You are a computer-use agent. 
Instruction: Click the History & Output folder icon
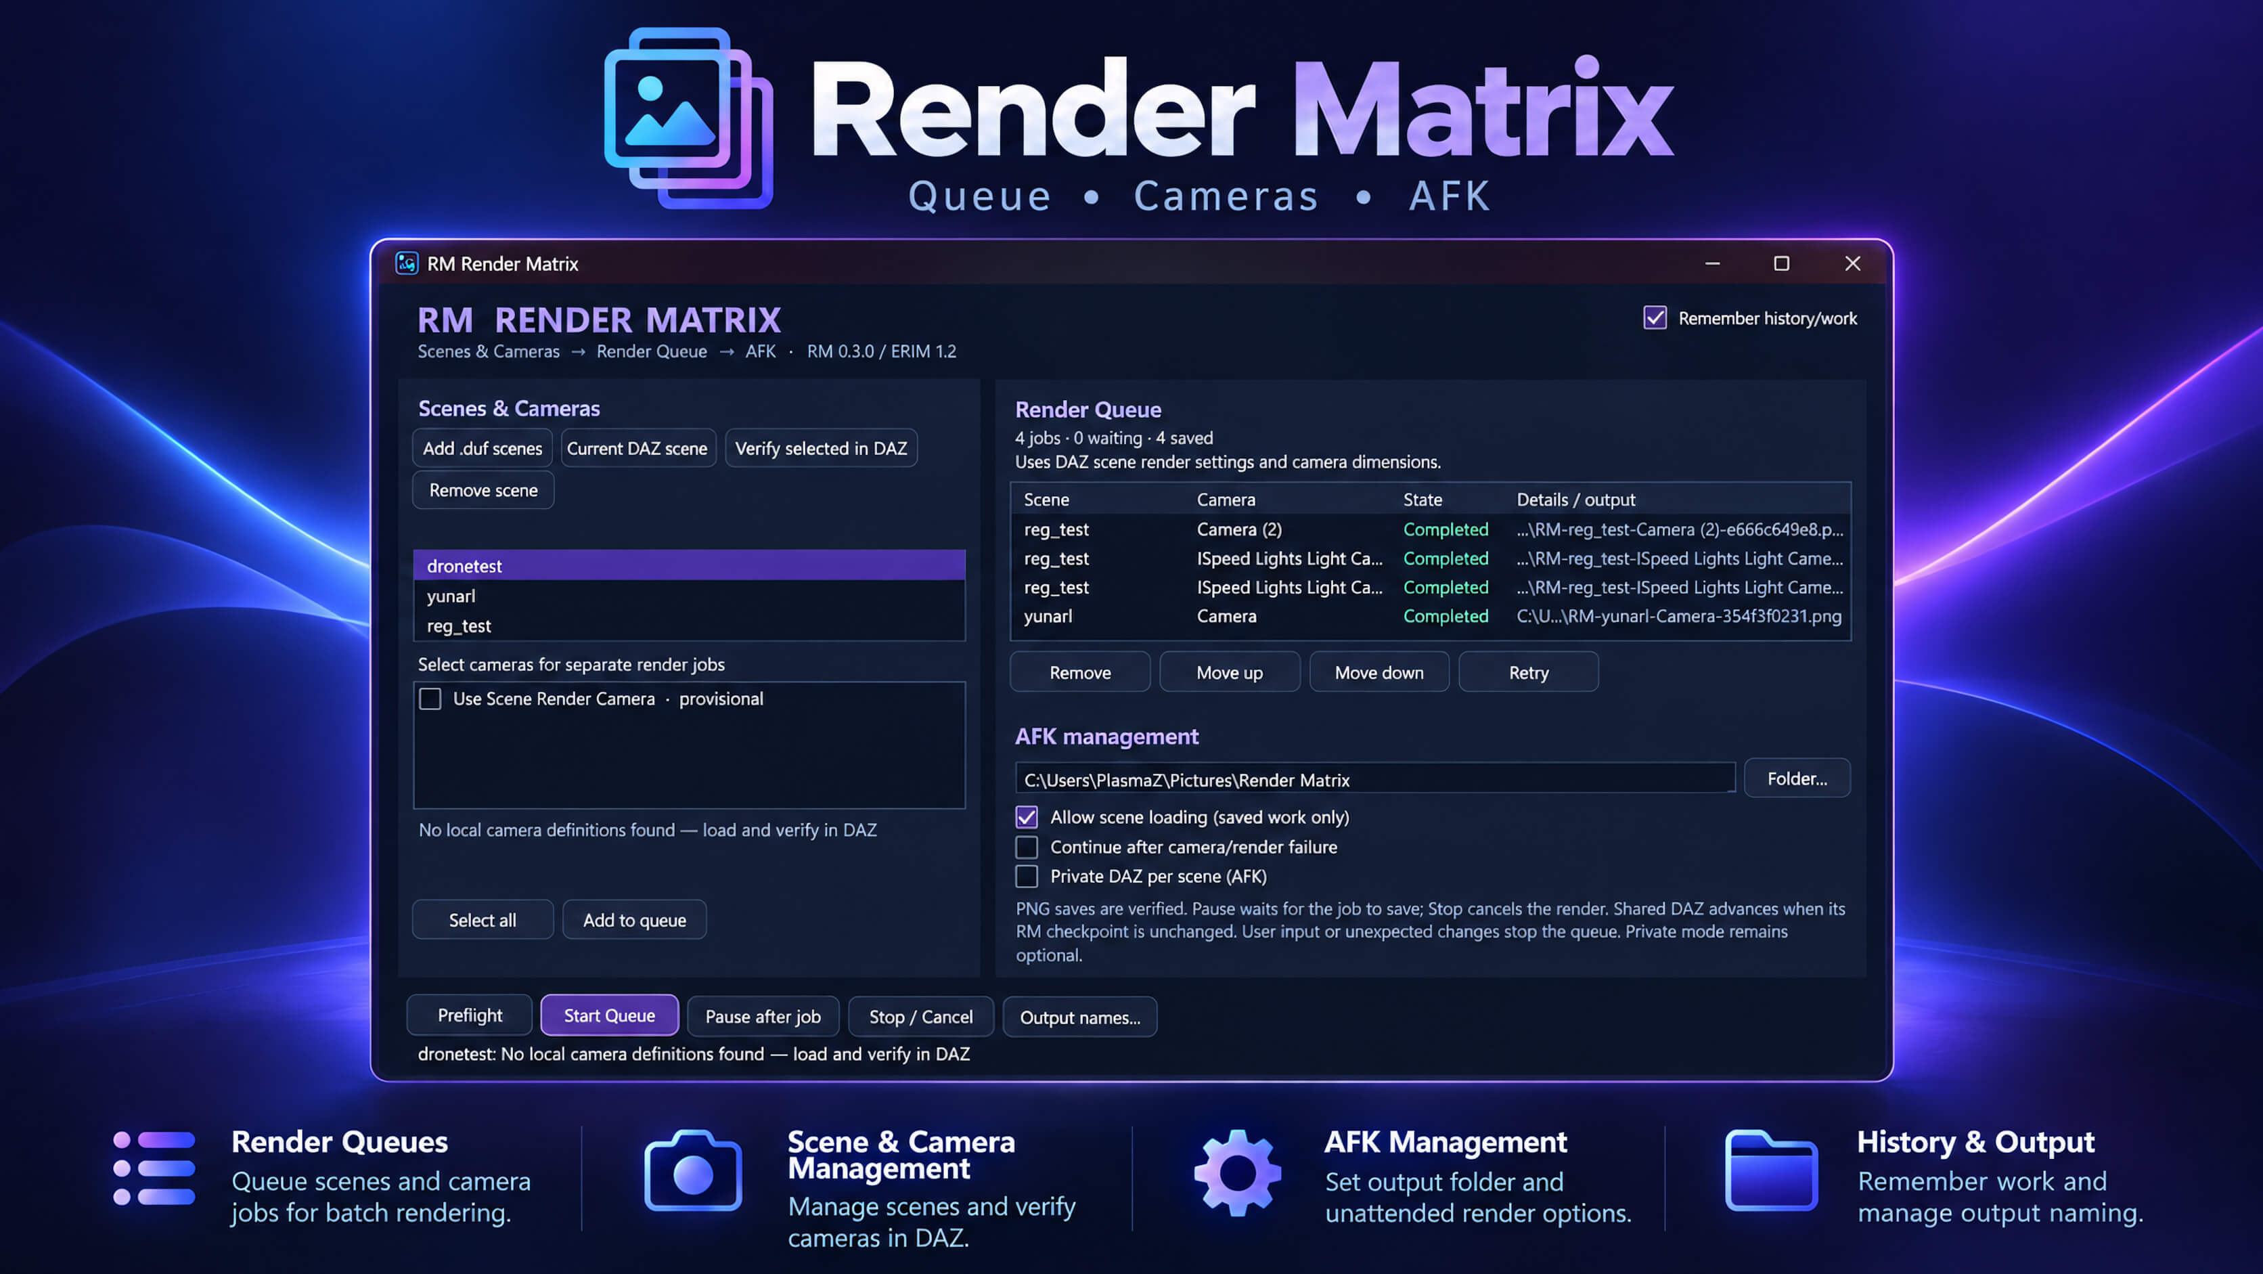click(x=1771, y=1170)
